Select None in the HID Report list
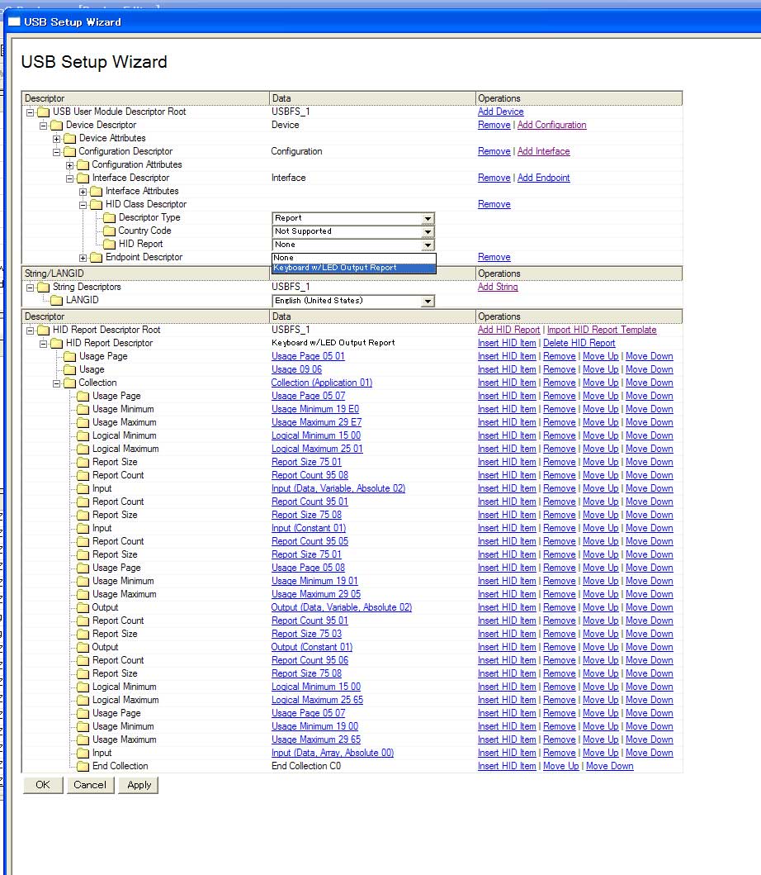The height and width of the screenshot is (875, 761). (x=353, y=258)
